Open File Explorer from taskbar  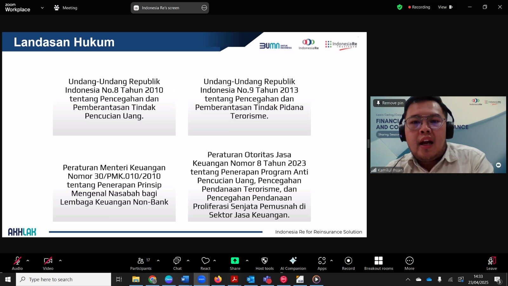[x=136, y=279]
